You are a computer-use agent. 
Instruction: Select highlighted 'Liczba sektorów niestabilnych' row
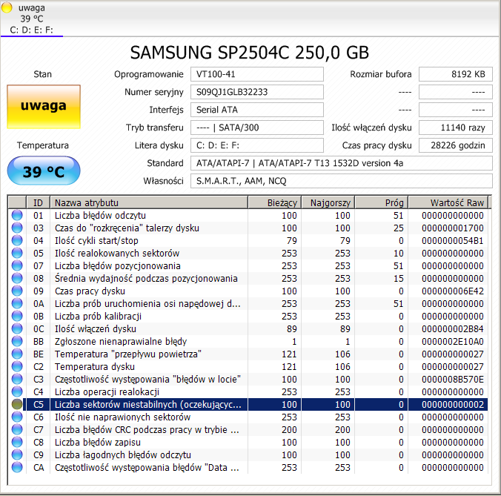[x=248, y=404]
